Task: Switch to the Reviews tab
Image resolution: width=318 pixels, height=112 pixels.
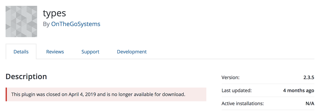Action: point(55,52)
